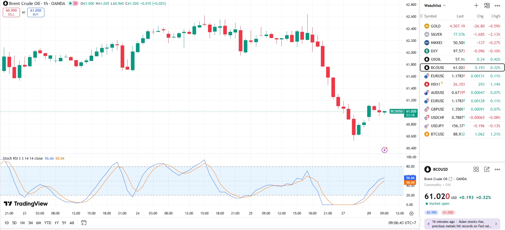Image resolution: width=505 pixels, height=230 pixels.
Task: Collapse the right side panel arrow
Action: (x=420, y=220)
